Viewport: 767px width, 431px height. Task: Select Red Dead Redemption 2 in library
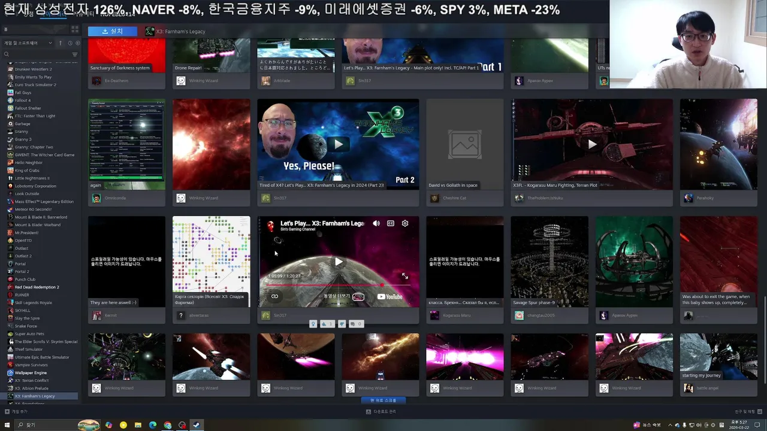(37, 287)
